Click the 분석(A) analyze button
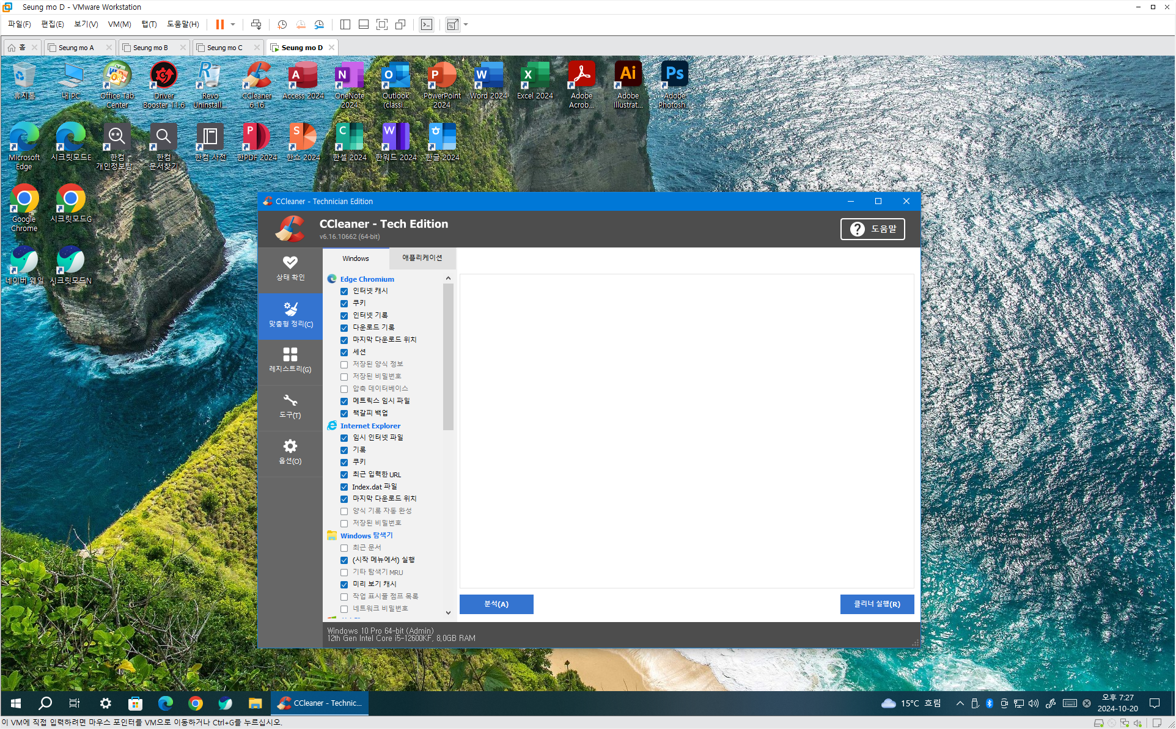 tap(496, 604)
